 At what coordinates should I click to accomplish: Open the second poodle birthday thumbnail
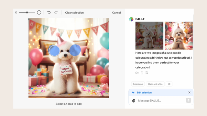coord(179,35)
